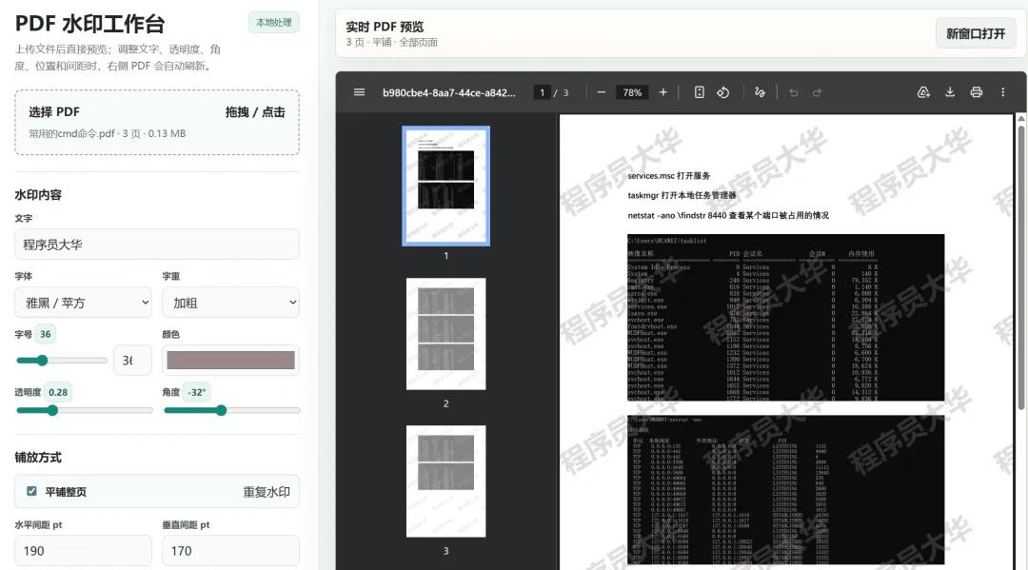The height and width of the screenshot is (570, 1028).
Task: Print the PDF document
Action: (977, 92)
